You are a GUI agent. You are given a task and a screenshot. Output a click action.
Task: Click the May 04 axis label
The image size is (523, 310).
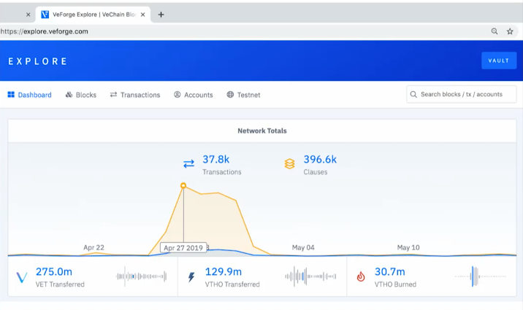tap(303, 247)
